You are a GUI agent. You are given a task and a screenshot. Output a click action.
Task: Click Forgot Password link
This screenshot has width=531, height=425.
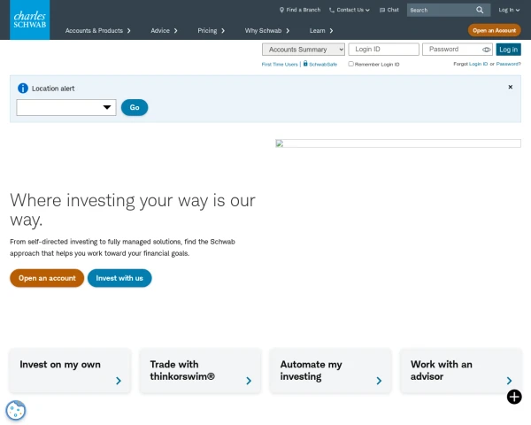click(x=508, y=64)
